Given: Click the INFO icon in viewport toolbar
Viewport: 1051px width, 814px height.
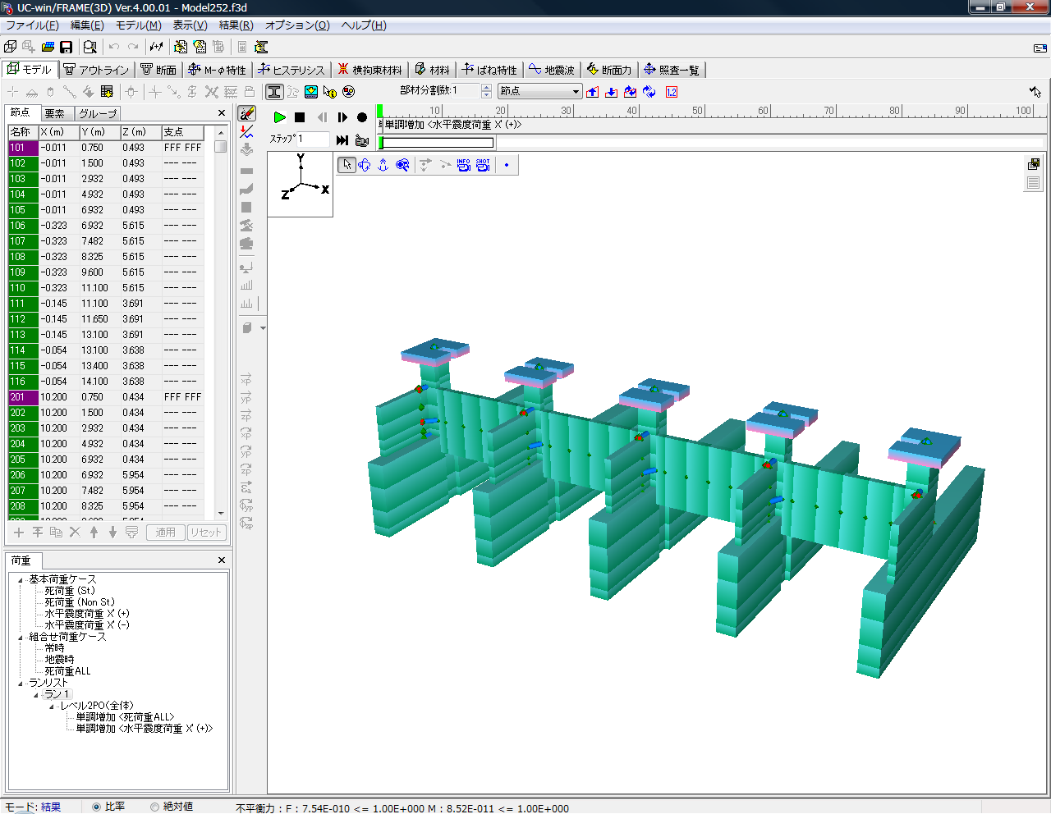Looking at the screenshot, I should [463, 165].
